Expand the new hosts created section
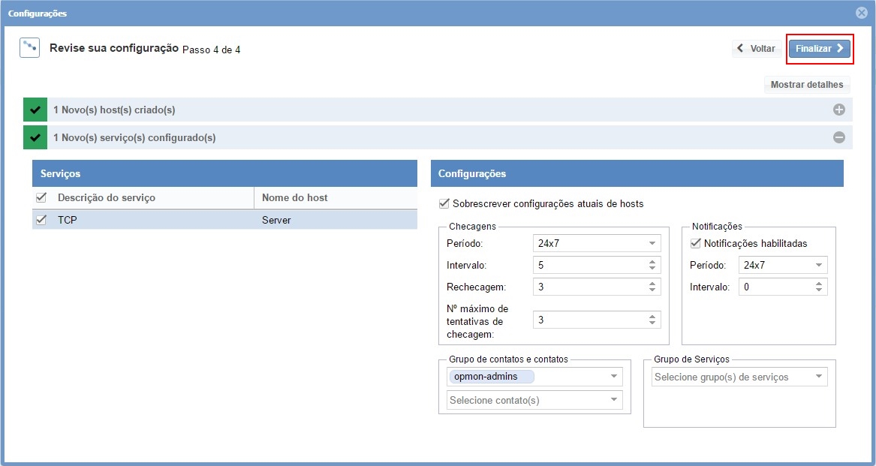 tap(838, 110)
